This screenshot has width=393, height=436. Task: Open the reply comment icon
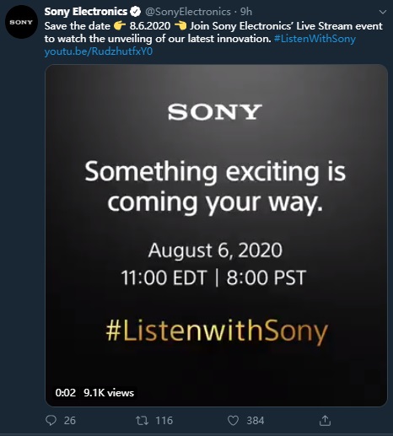click(51, 421)
